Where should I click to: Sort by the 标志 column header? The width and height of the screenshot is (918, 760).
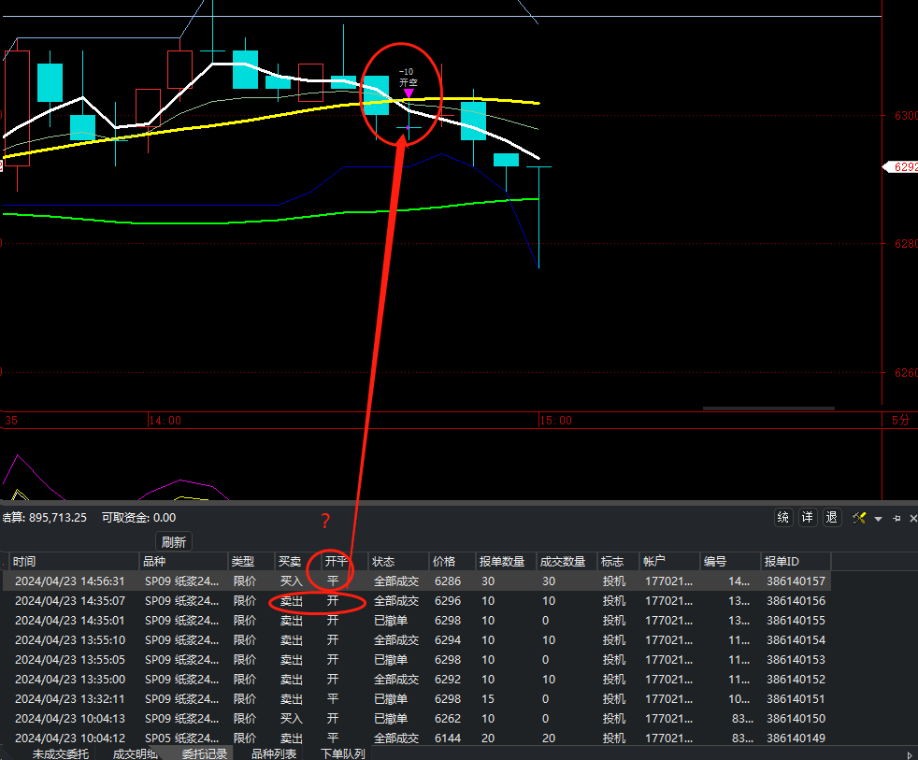tap(618, 562)
